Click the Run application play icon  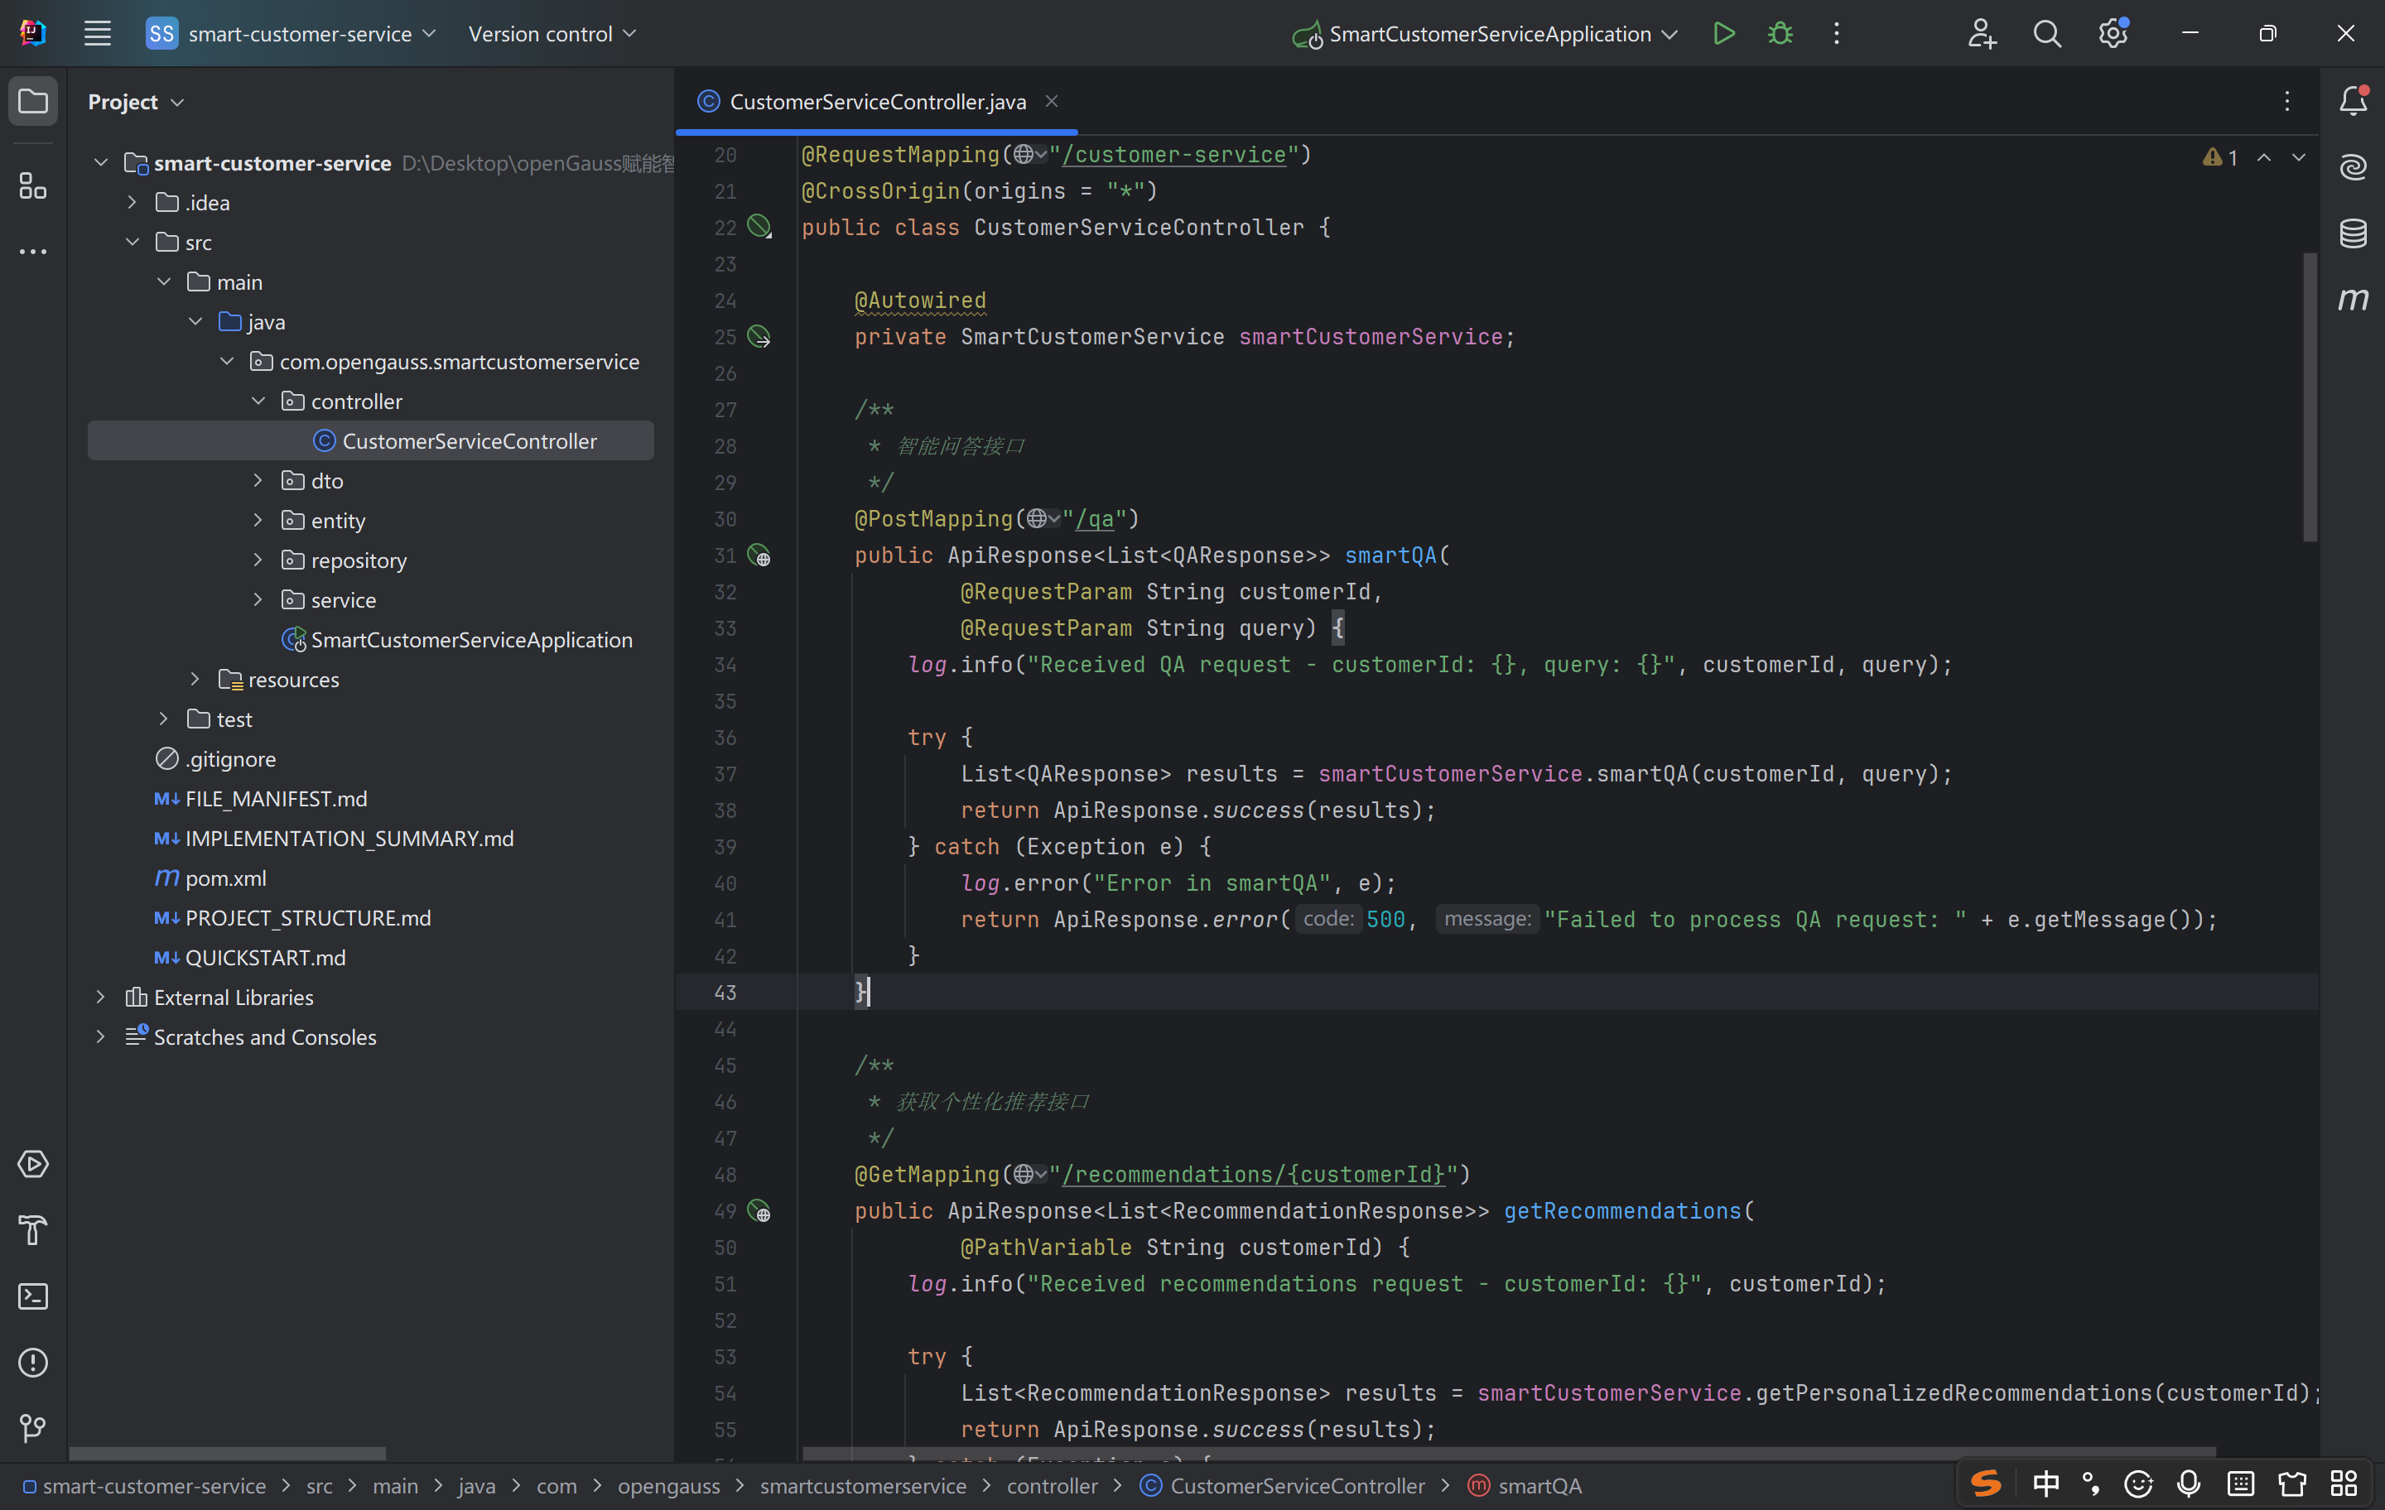coord(1723,34)
